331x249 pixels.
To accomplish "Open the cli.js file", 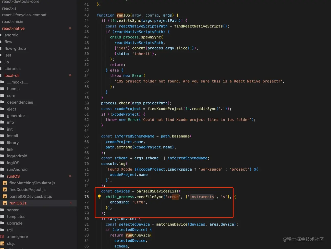I will 11,244.
